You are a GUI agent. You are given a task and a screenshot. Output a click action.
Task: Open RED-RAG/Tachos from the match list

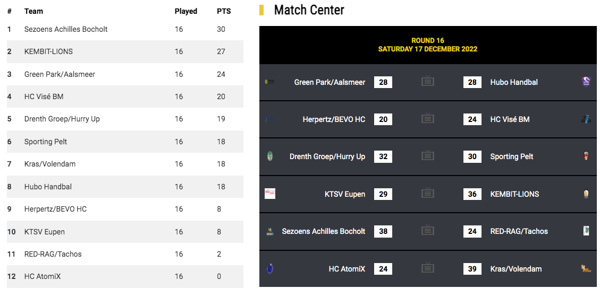point(519,231)
